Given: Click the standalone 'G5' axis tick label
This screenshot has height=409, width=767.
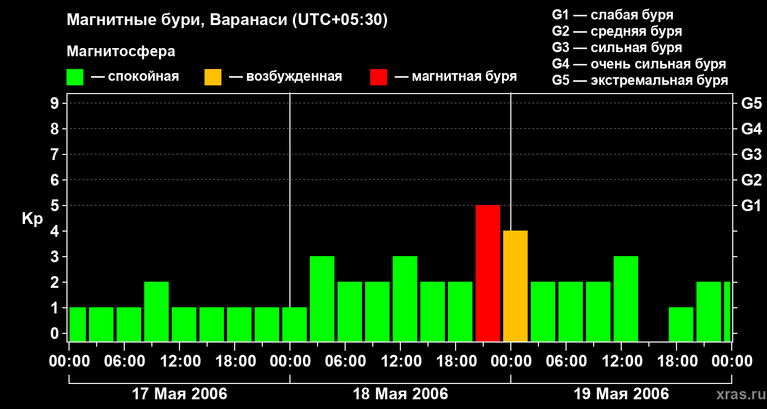Looking at the screenshot, I should 752,103.
